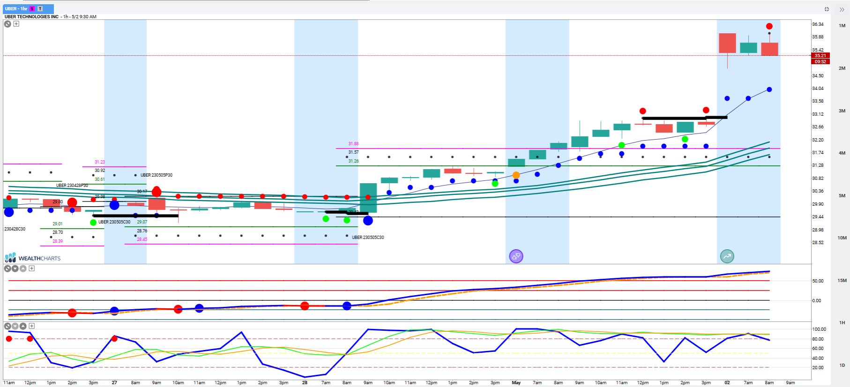The image size is (850, 387).
Task: Click the red signal dot above latest candle
Action: pos(769,26)
